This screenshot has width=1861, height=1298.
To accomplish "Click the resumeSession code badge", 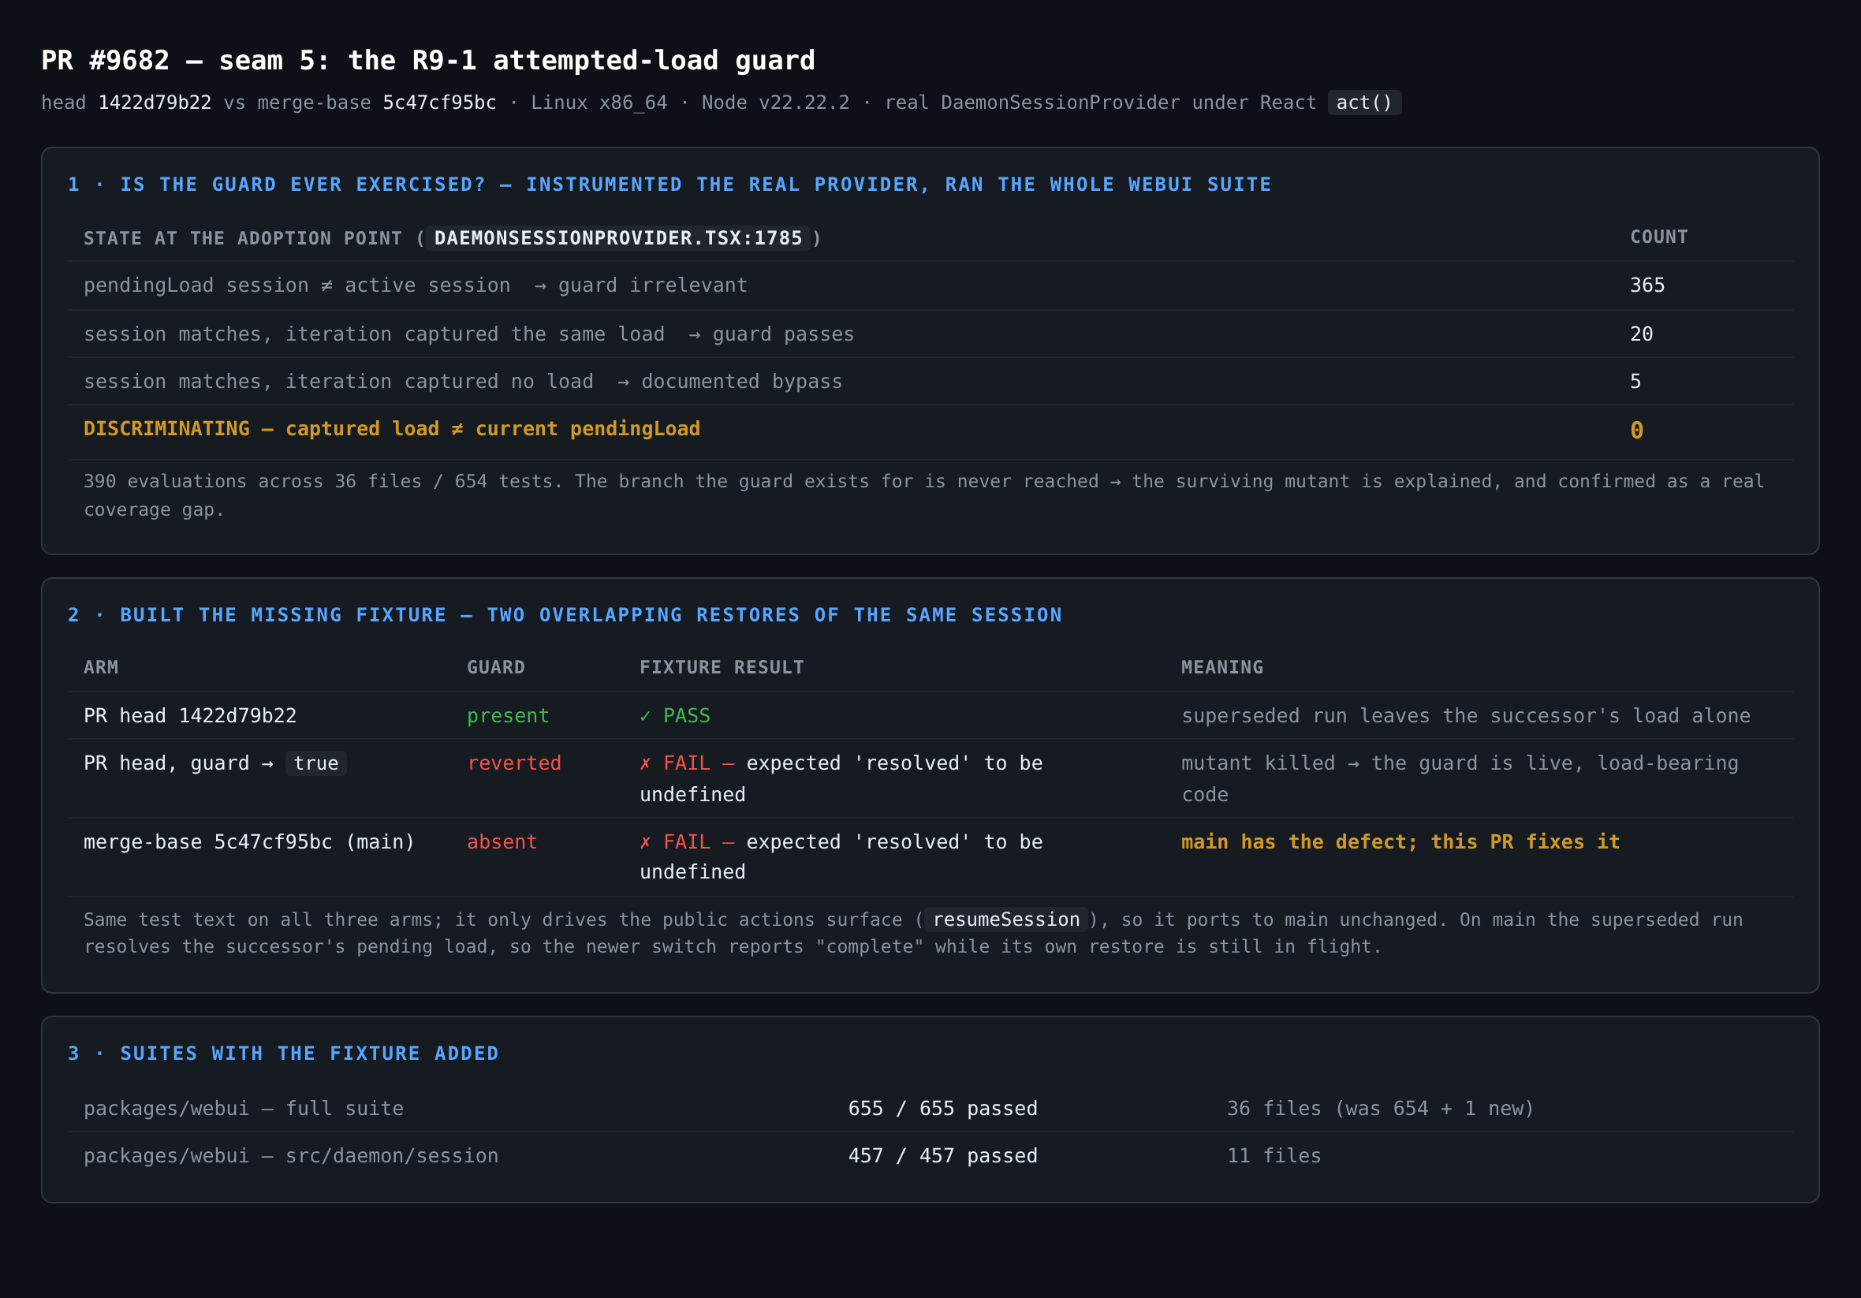I will (x=1006, y=919).
